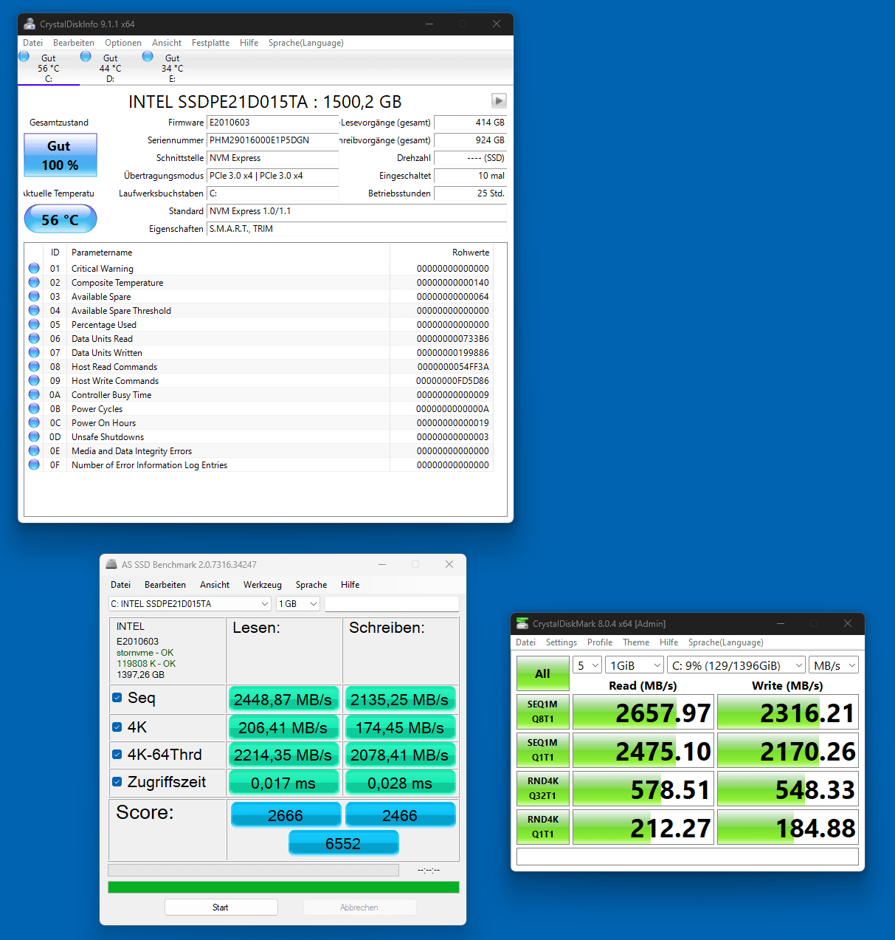Open the C: 9% drive selection dropdown

[736, 665]
